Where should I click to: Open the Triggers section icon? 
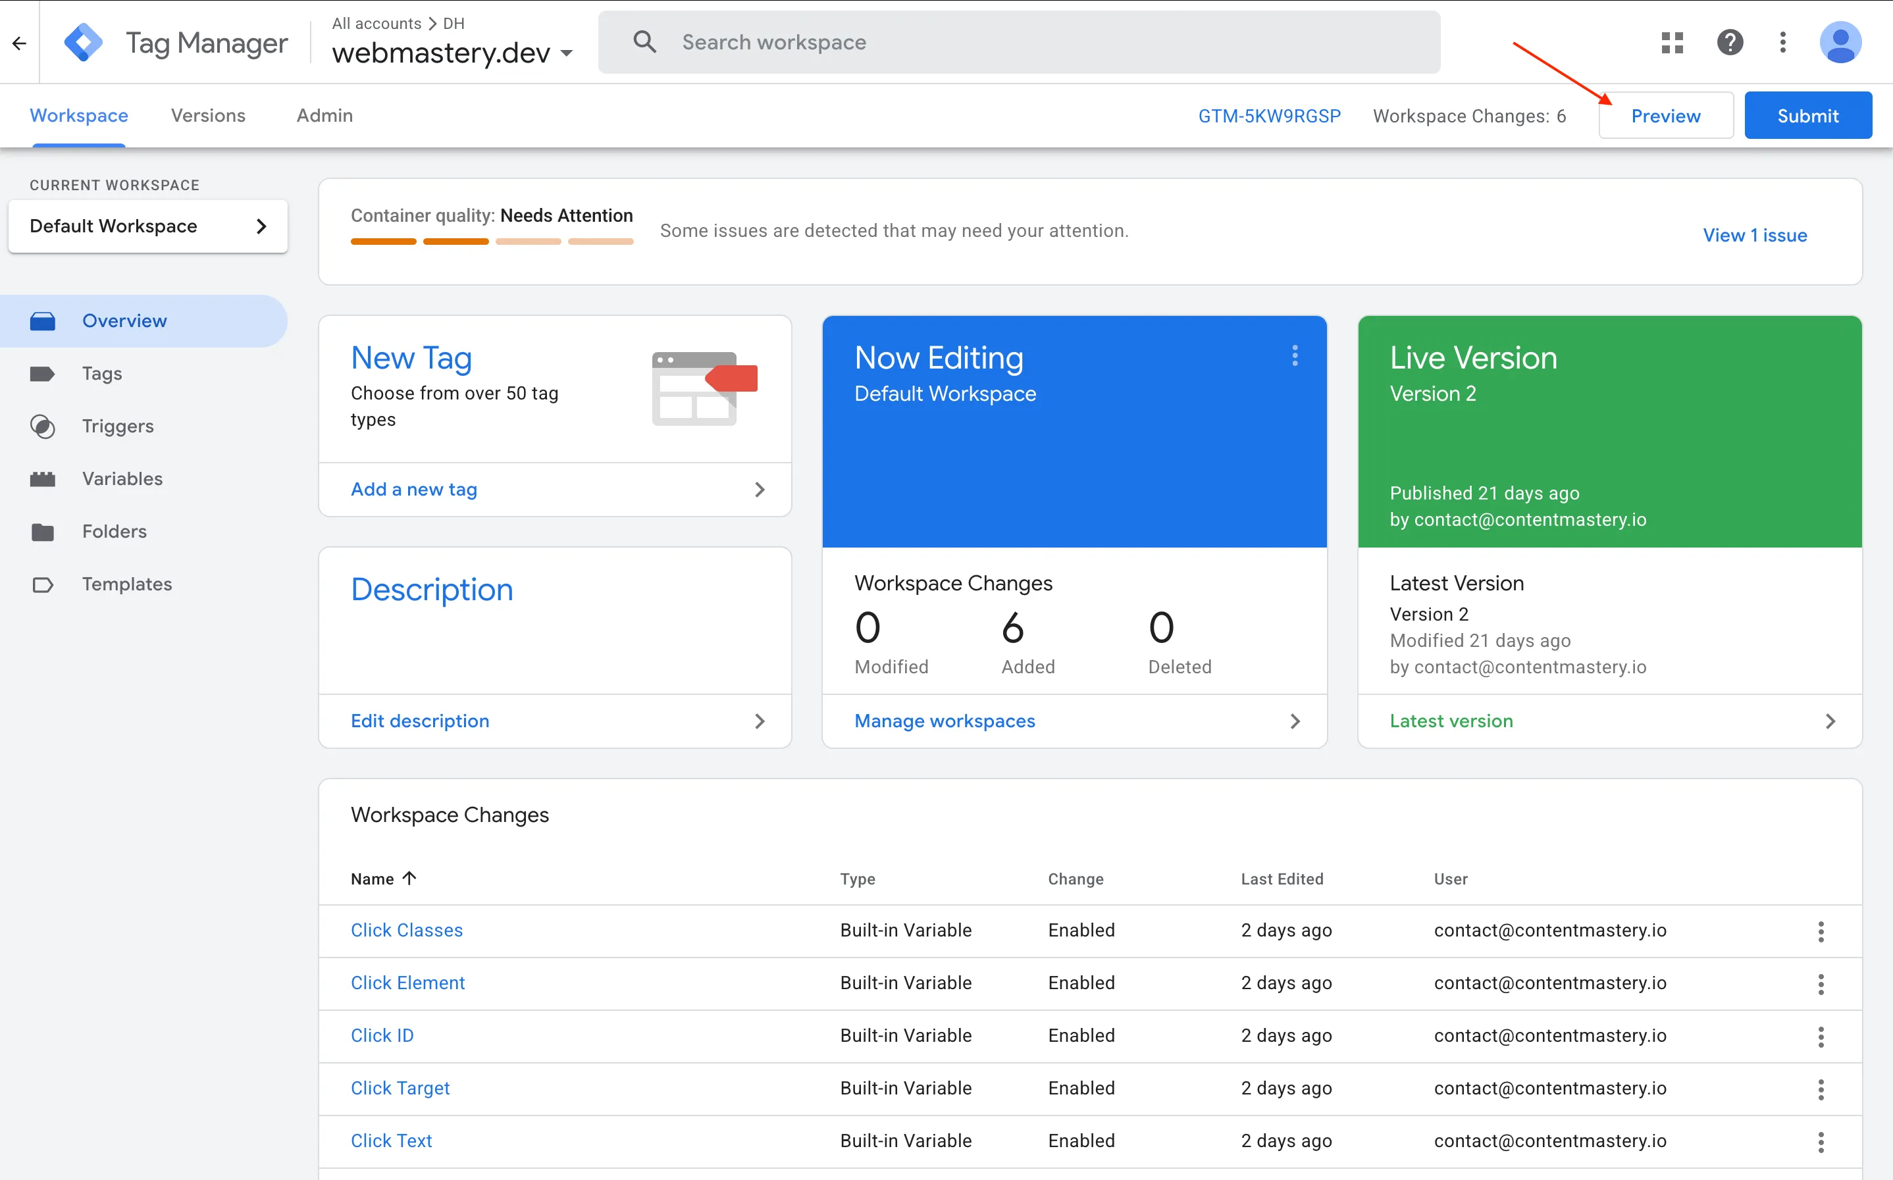pyautogui.click(x=43, y=426)
